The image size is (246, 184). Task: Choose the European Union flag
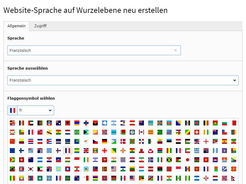pyautogui.click(x=12, y=151)
